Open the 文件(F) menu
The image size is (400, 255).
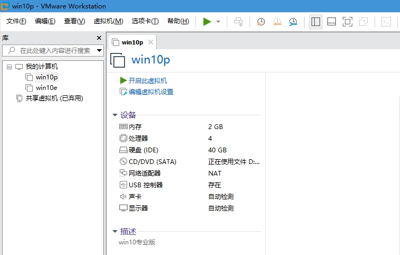16,21
